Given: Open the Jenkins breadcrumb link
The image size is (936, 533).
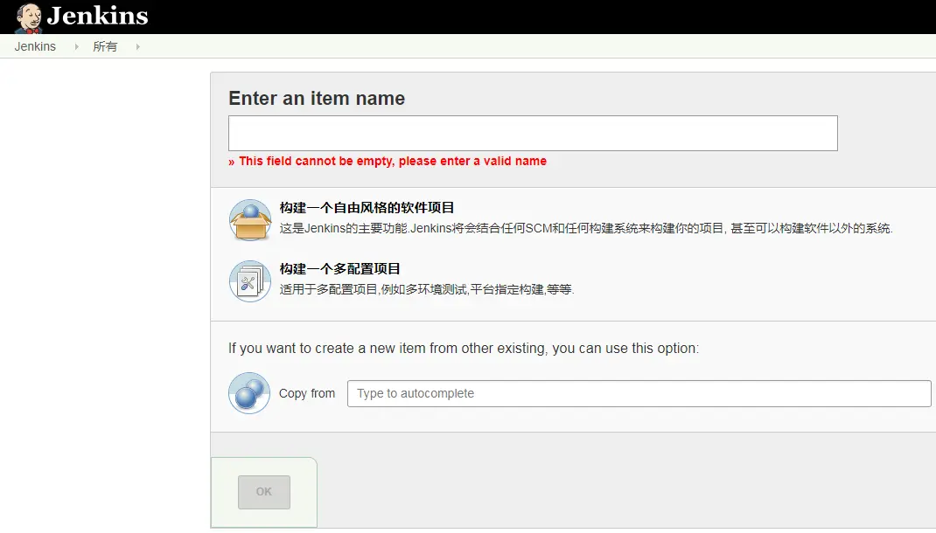Looking at the screenshot, I should [35, 46].
